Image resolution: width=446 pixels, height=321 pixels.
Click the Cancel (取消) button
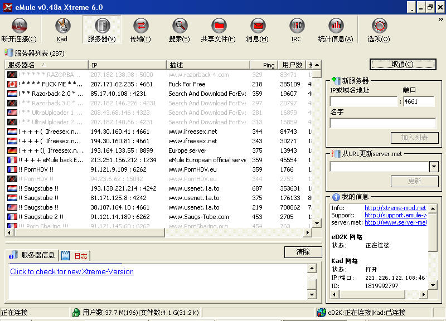403,64
